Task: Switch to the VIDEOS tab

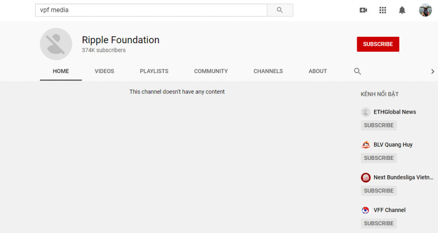Action: pos(104,71)
